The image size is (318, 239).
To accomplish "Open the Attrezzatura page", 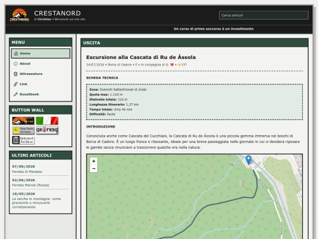I will pos(41,74).
